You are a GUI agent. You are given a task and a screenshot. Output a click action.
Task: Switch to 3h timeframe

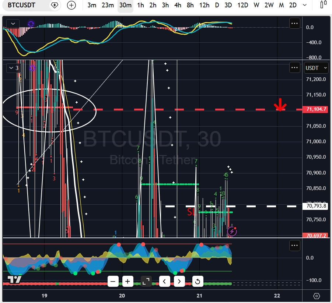pyautogui.click(x=165, y=5)
